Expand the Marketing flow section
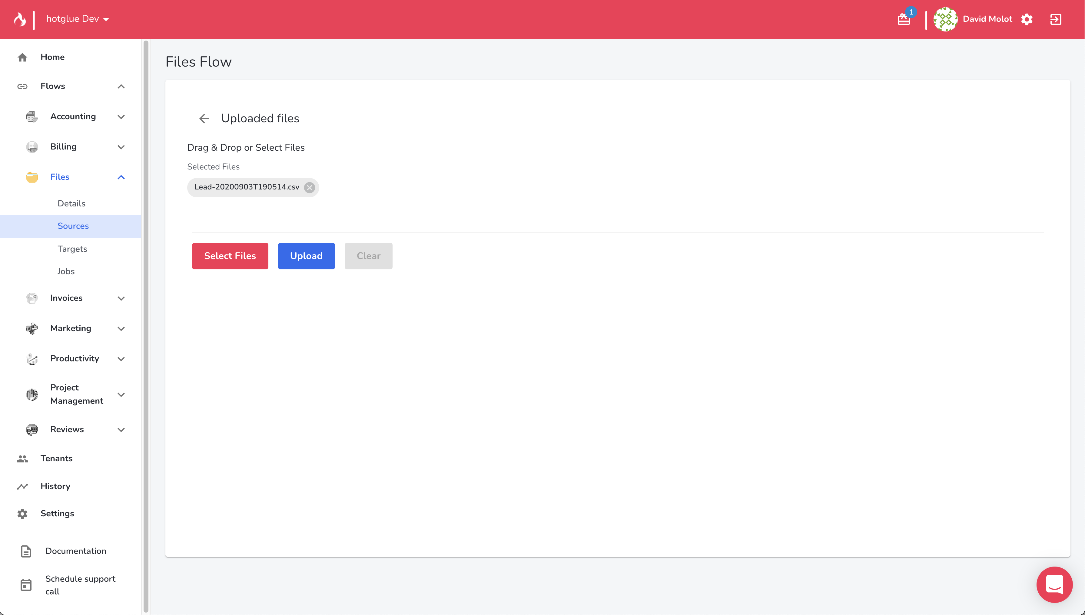This screenshot has width=1085, height=615. tap(121, 329)
